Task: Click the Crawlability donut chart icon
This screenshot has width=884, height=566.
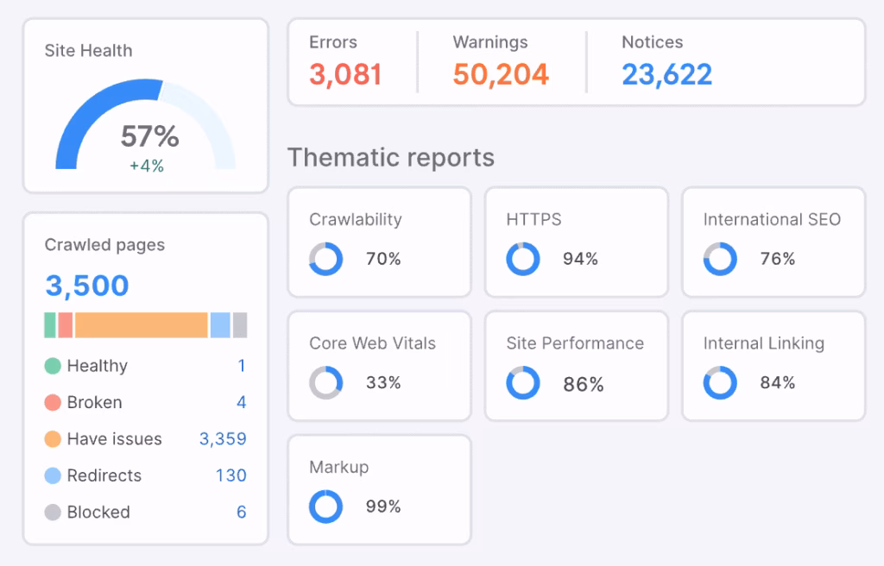Action: [x=326, y=259]
